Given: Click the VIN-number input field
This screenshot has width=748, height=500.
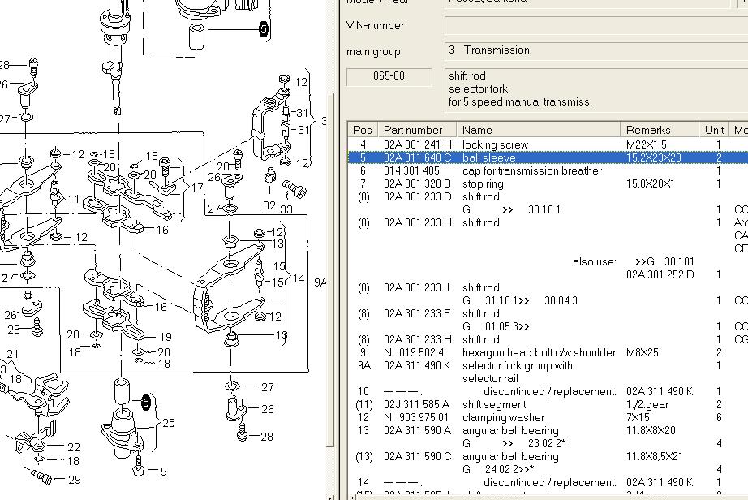Looking at the screenshot, I should (x=595, y=26).
